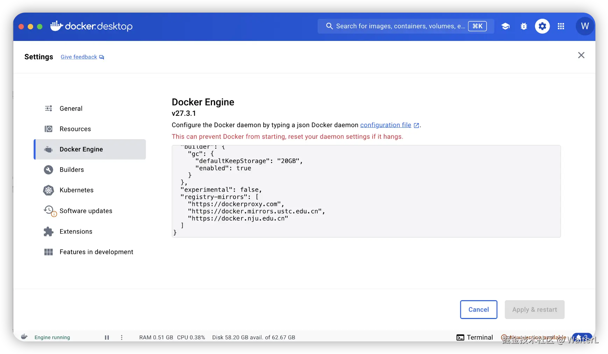Pause the Docker engine with the pause icon
The width and height of the screenshot is (608, 354).
107,338
